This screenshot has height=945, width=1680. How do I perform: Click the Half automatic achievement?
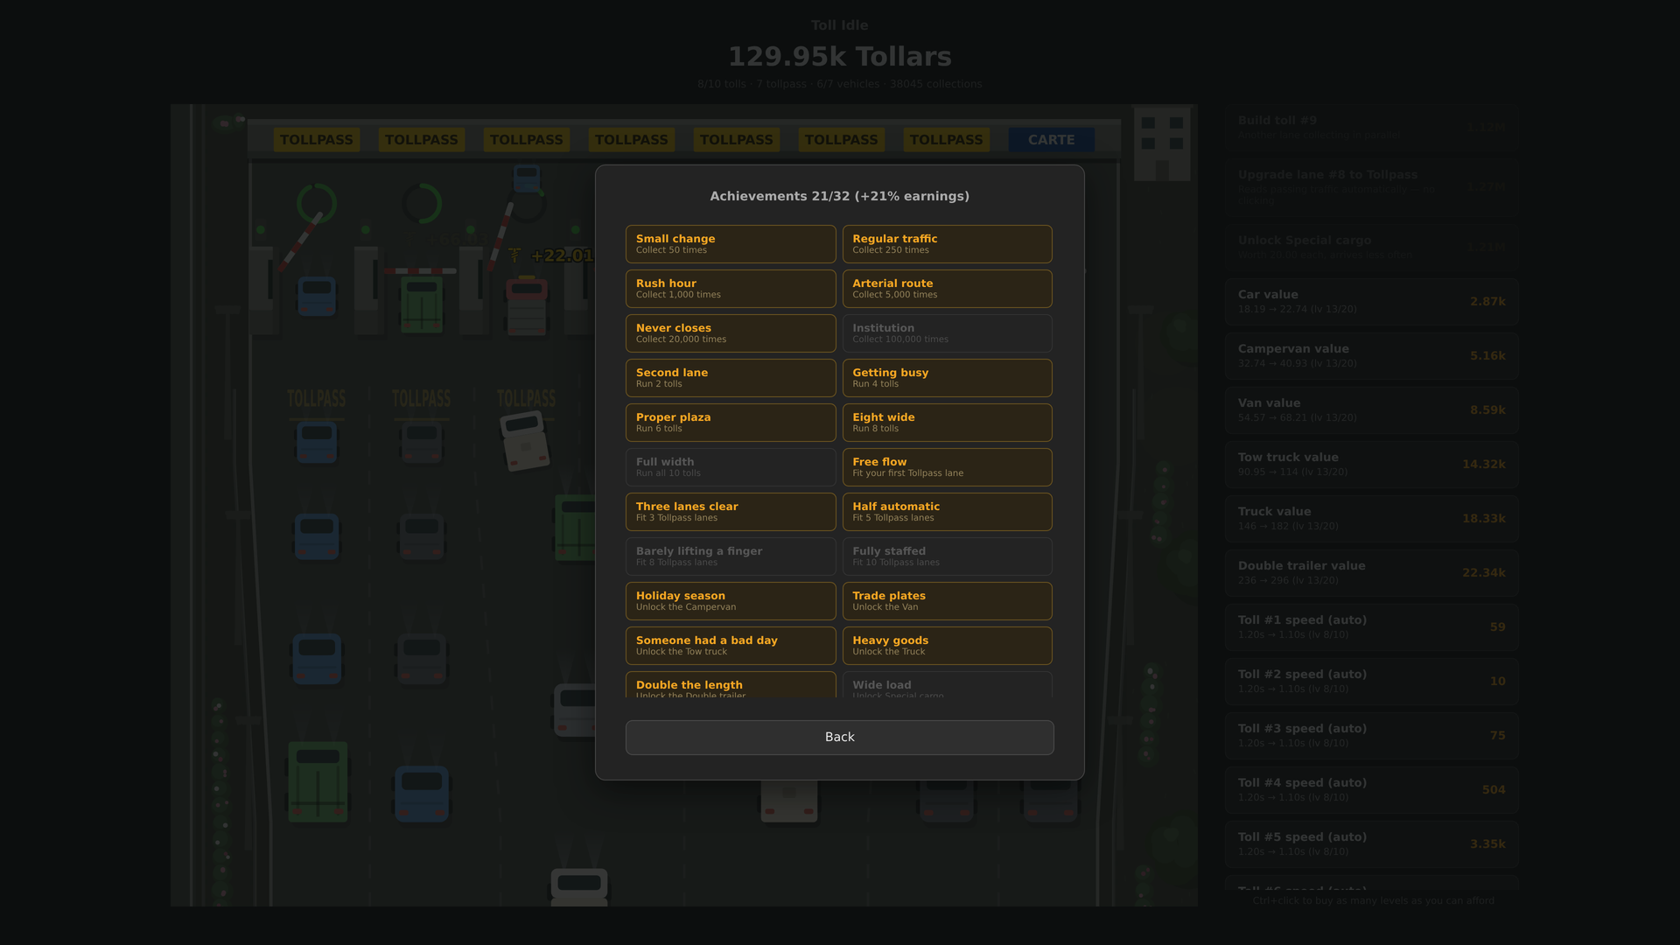(947, 512)
